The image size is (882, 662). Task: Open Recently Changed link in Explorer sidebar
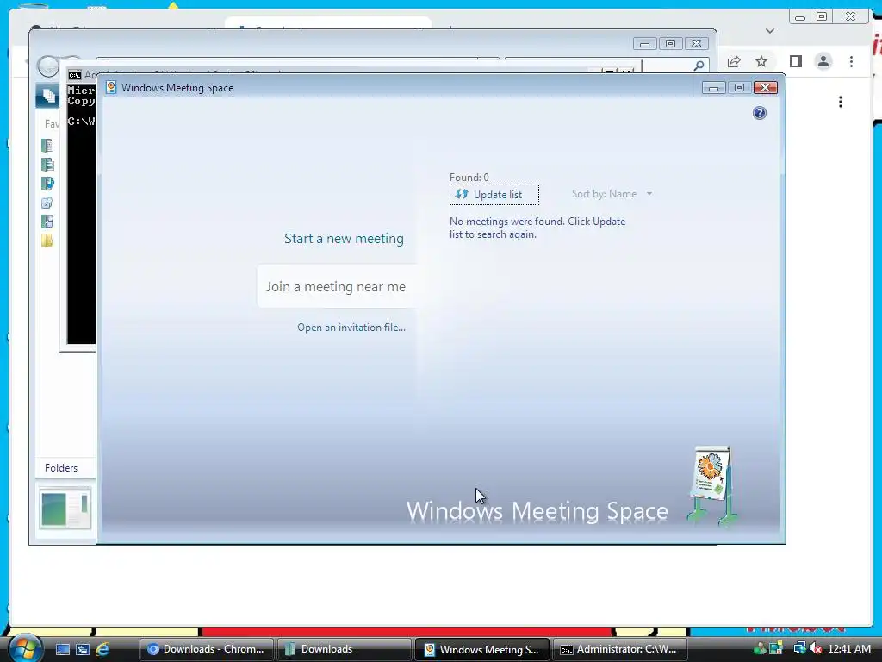coord(47,203)
